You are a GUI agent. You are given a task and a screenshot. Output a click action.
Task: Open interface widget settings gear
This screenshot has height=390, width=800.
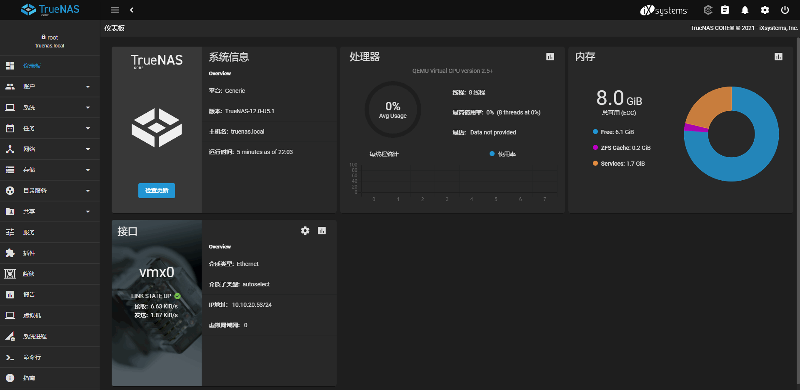coord(305,231)
